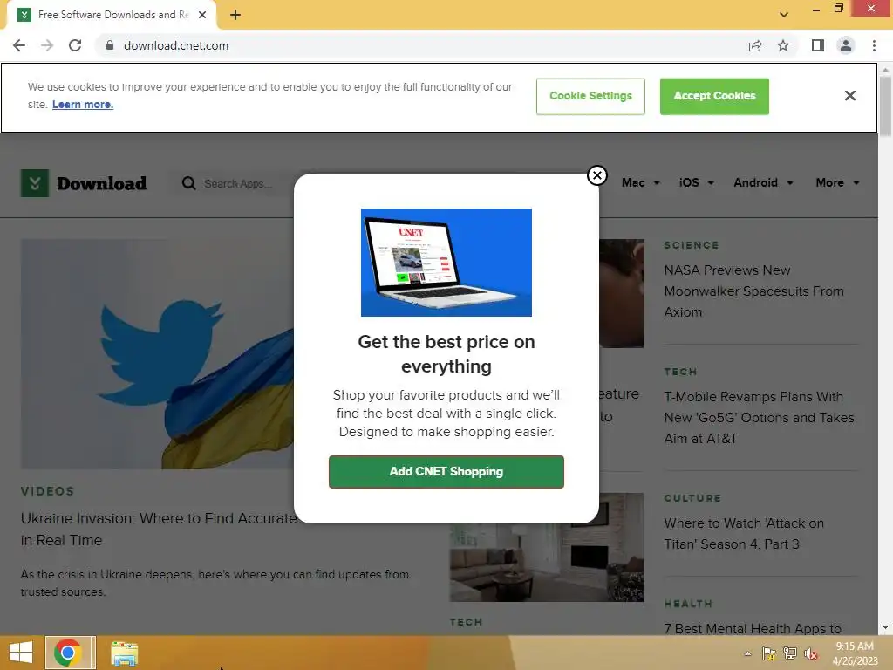Image resolution: width=893 pixels, height=670 pixels.
Task: Click the Twitter bird Ukraine image
Action: 157,354
